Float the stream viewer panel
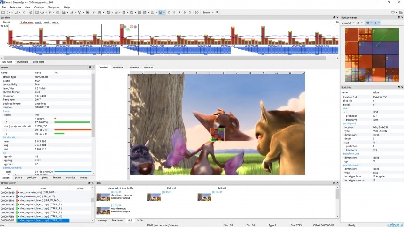The width and height of the screenshot is (404, 227). [89, 183]
